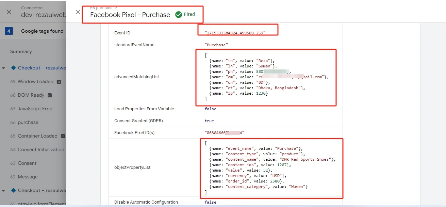Select the 62 Message event
The height and width of the screenshot is (207, 446).
pos(24,177)
